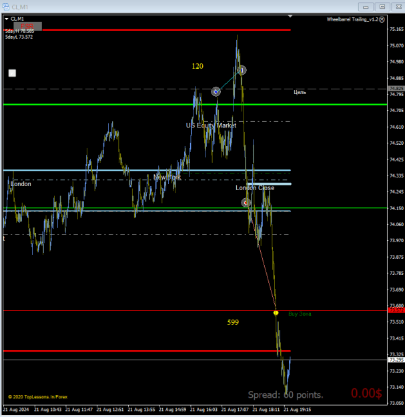The width and height of the screenshot is (405, 417).
Task: Select the 'Buy Зона' label
Action: pos(300,314)
